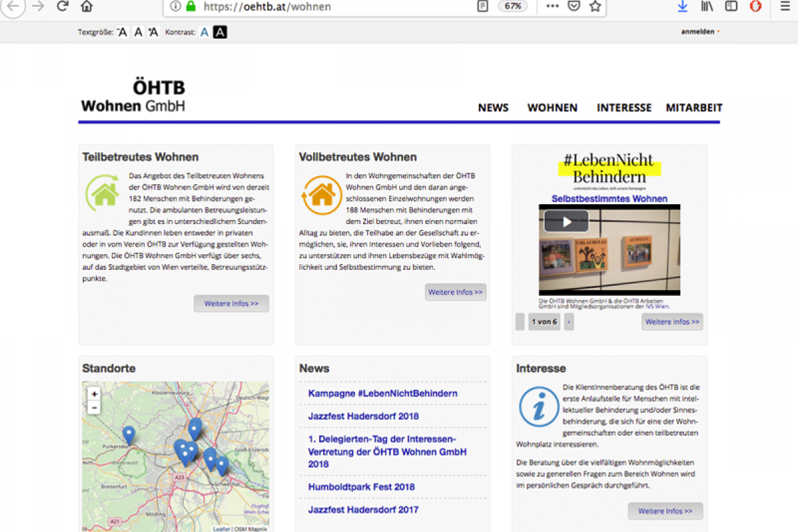Zoom out on the Standorte map
This screenshot has height=532, width=798.
94,407
